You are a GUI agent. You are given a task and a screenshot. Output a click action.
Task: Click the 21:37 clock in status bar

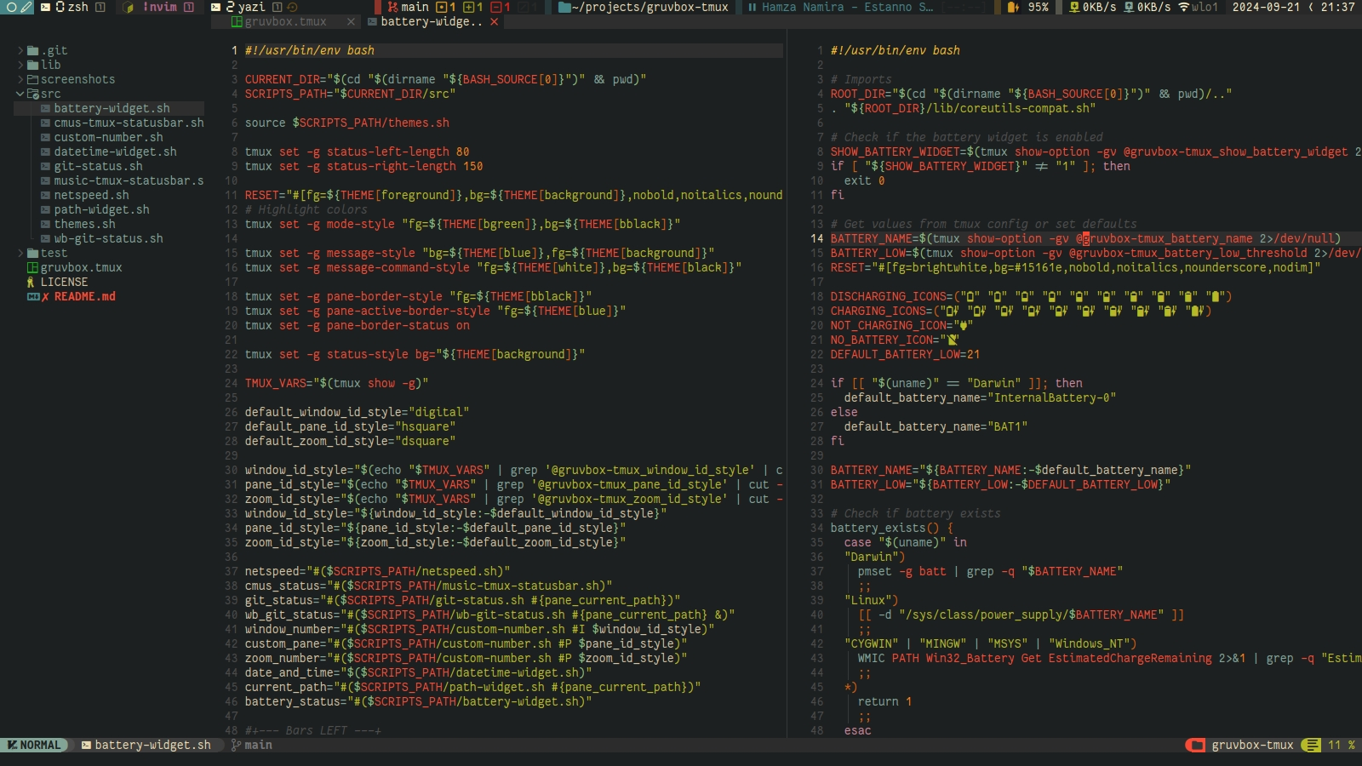1337,7
